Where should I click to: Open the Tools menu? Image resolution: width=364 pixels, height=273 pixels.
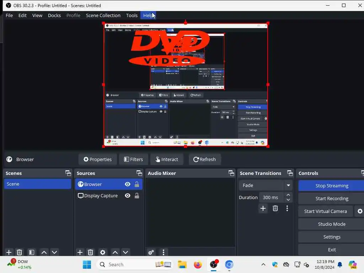132,15
